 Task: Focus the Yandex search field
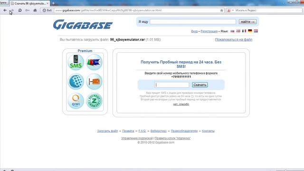[268, 10]
